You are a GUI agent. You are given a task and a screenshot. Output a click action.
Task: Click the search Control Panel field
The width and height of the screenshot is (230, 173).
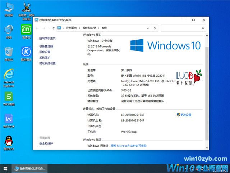click(x=183, y=28)
